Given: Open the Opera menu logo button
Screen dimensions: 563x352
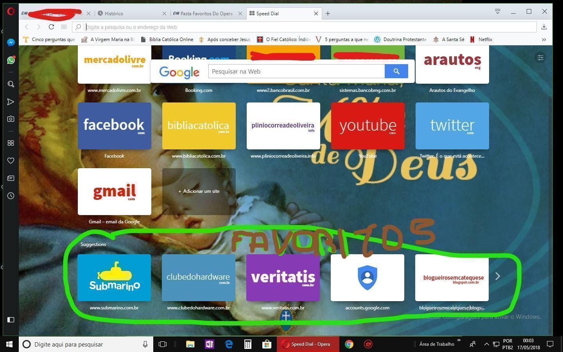Looking at the screenshot, I should [11, 11].
